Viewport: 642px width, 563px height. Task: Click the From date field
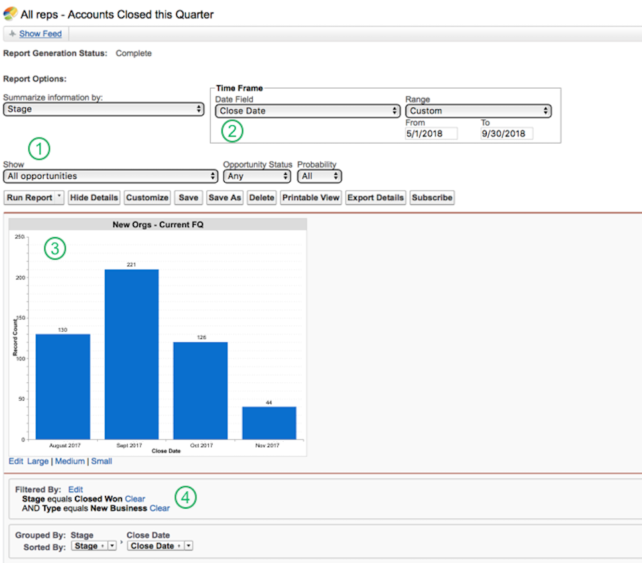[431, 134]
